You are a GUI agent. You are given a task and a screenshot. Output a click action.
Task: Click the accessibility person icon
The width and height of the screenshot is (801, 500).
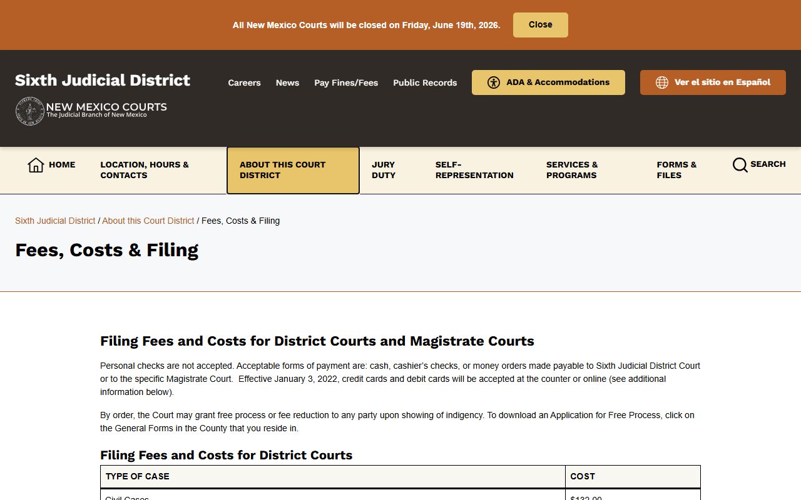(494, 82)
